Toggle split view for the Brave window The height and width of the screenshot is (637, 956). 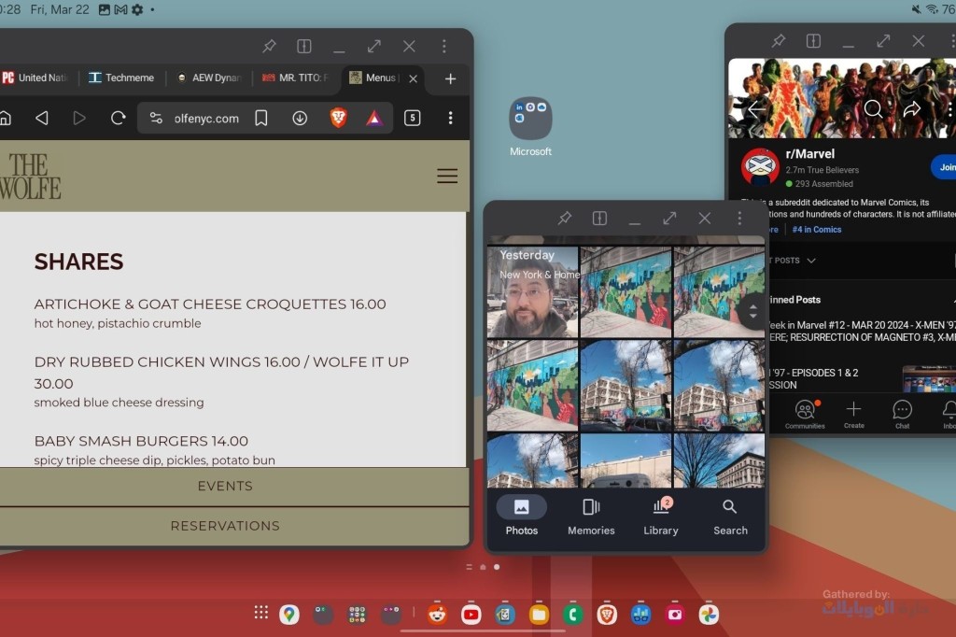click(x=303, y=46)
